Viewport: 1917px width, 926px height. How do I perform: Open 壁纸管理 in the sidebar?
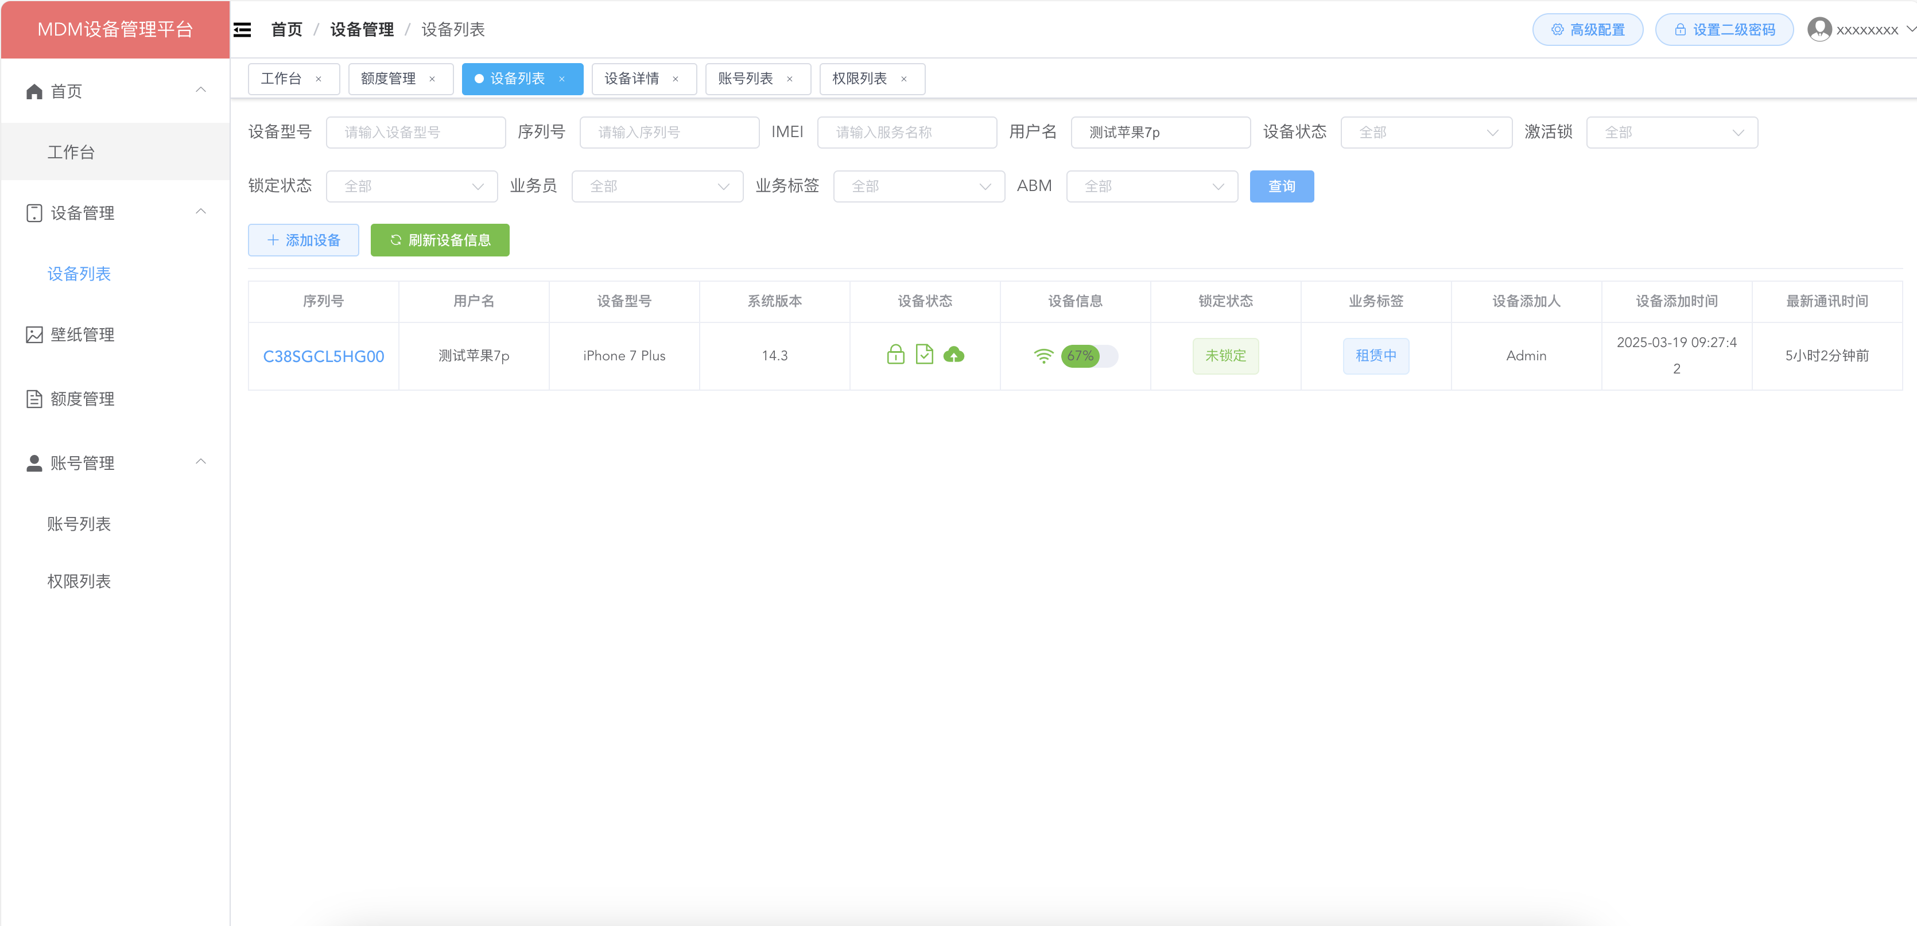pyautogui.click(x=82, y=334)
